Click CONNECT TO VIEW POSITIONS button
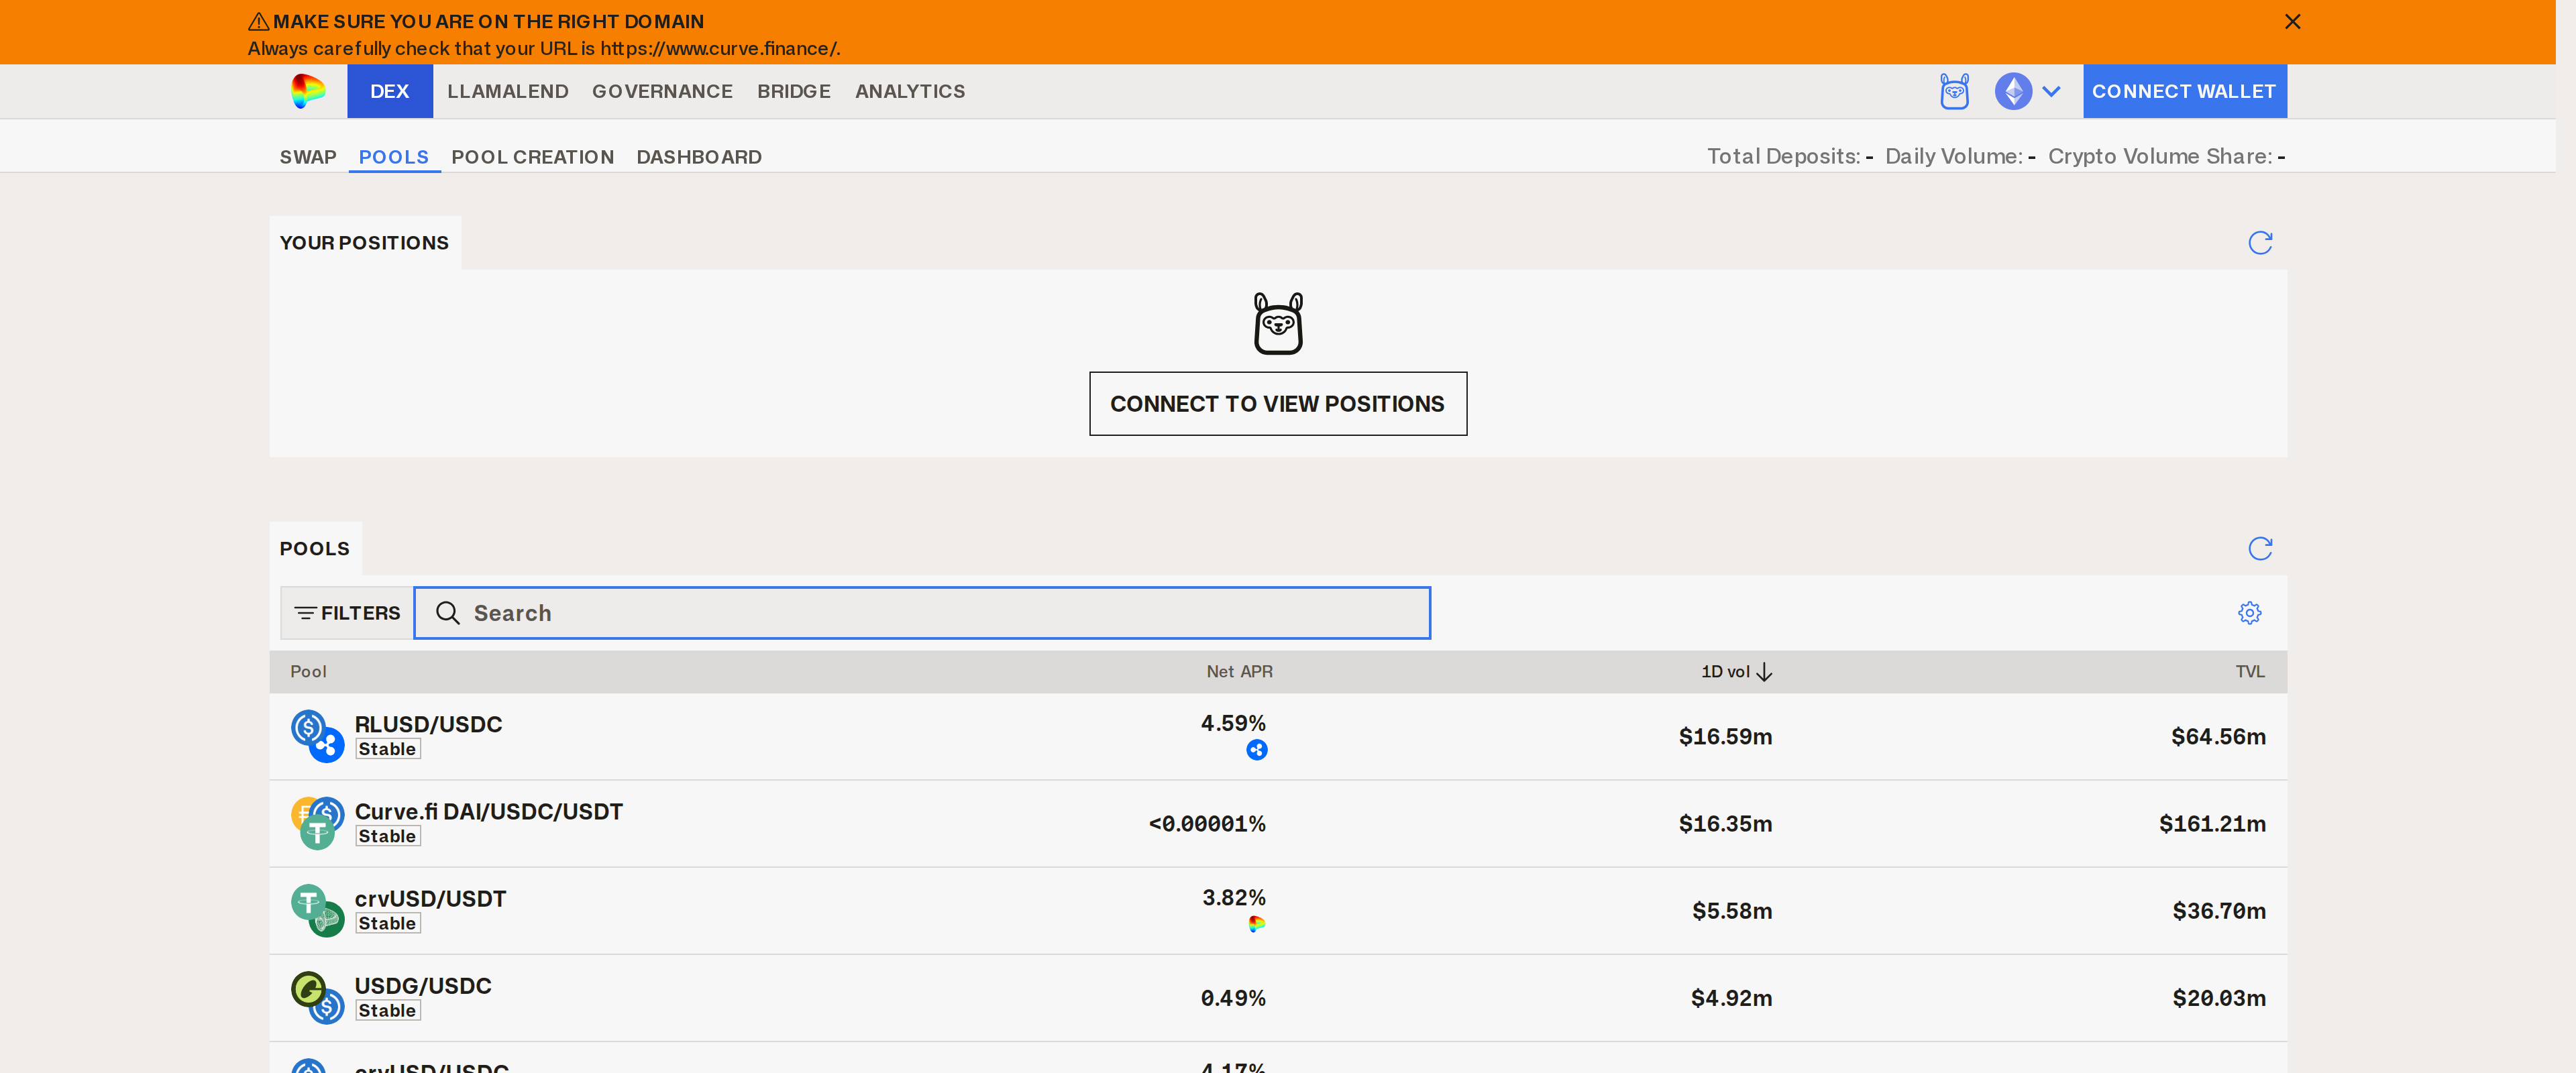This screenshot has height=1073, width=2576. click(1278, 404)
